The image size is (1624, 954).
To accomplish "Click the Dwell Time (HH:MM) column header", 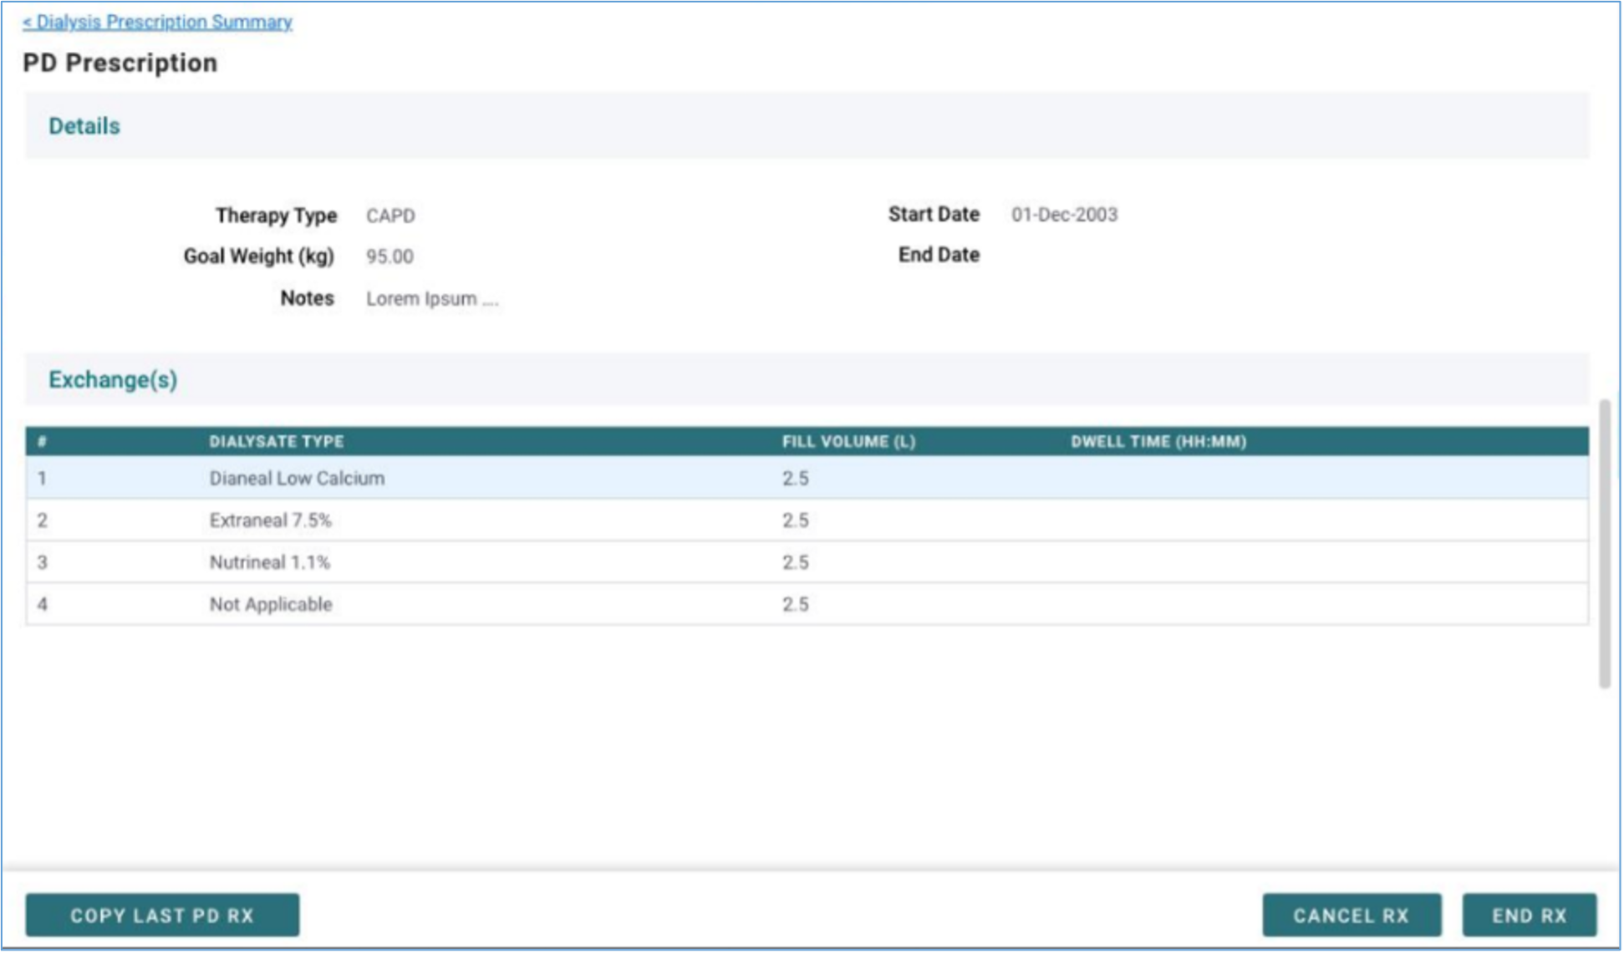I will pos(1158,442).
